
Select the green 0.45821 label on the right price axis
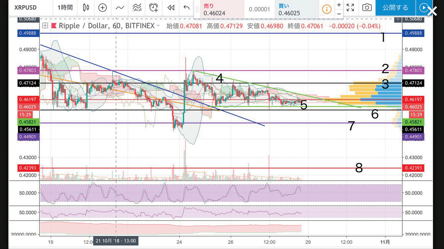(413, 122)
